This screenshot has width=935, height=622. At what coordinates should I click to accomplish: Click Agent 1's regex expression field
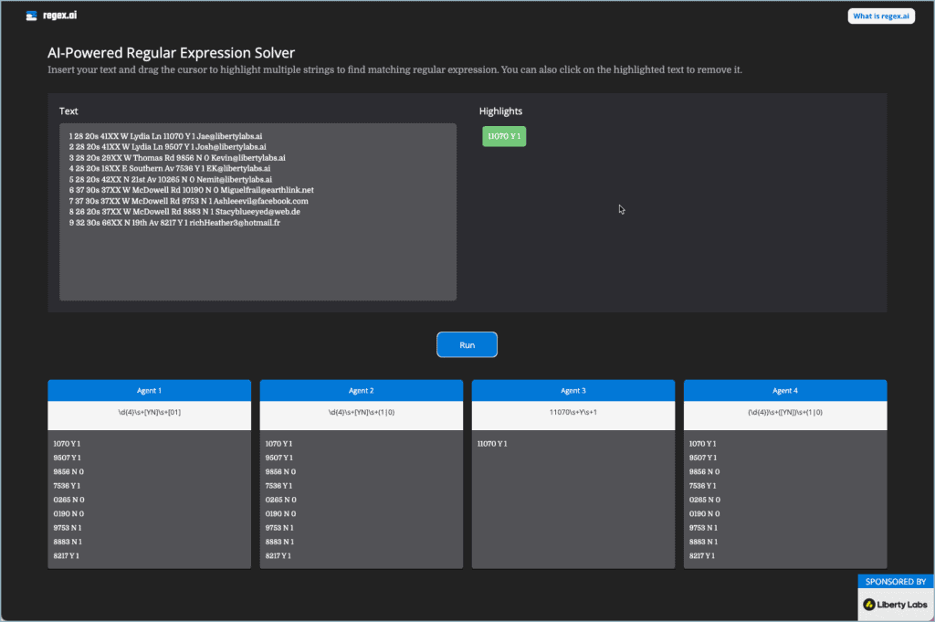(x=149, y=413)
